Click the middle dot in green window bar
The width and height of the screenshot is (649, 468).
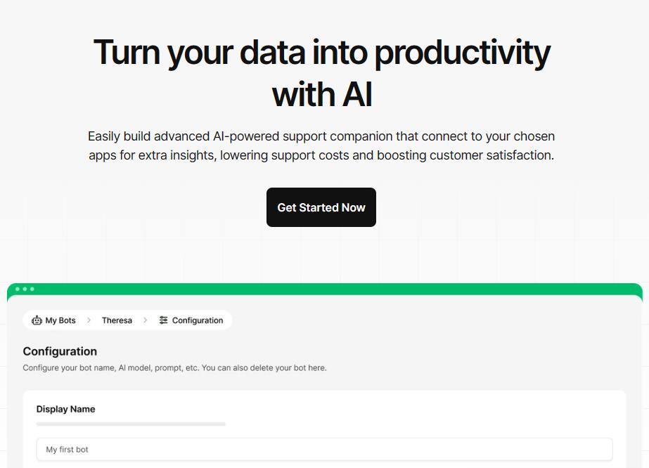[x=25, y=289]
